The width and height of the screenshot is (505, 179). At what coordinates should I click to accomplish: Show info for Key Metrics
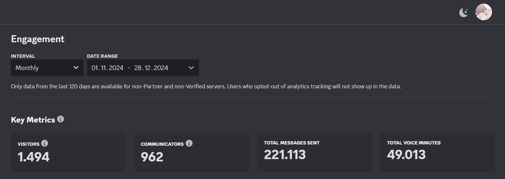[x=60, y=119]
